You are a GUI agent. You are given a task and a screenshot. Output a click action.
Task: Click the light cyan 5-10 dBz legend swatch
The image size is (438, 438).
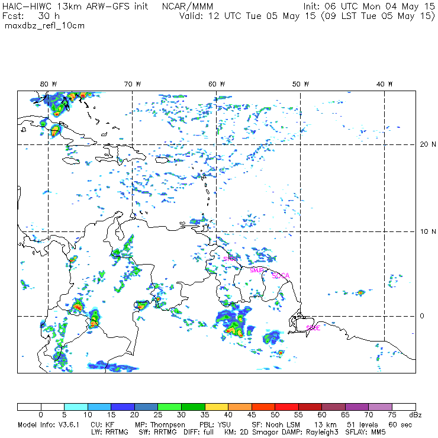[76, 407]
